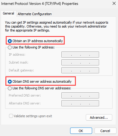Click the Alternate DNS server input box

pyautogui.click(x=80, y=103)
